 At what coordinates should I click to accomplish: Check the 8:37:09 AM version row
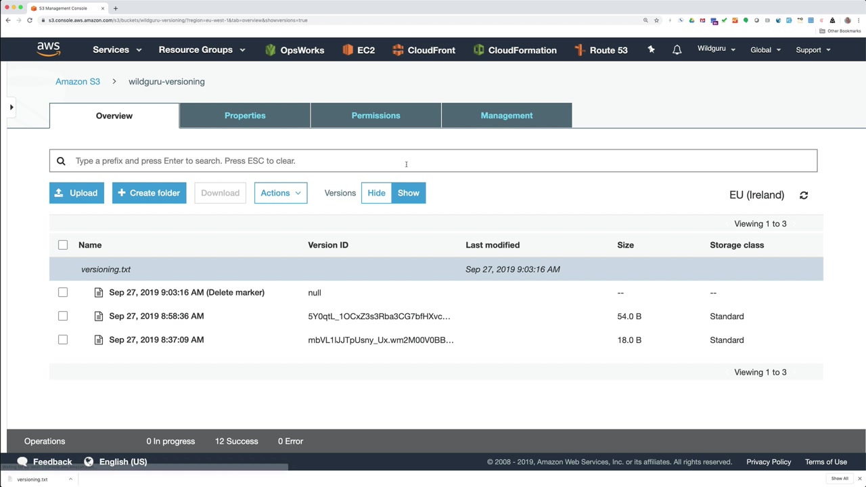63,340
